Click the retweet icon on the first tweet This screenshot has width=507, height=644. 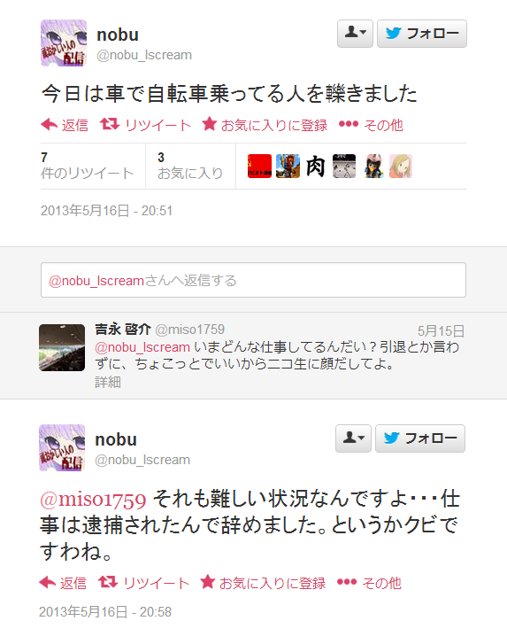110,124
